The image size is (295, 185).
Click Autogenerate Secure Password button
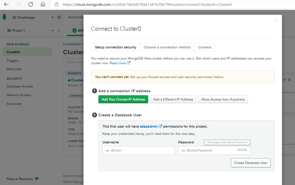click(x=227, y=142)
